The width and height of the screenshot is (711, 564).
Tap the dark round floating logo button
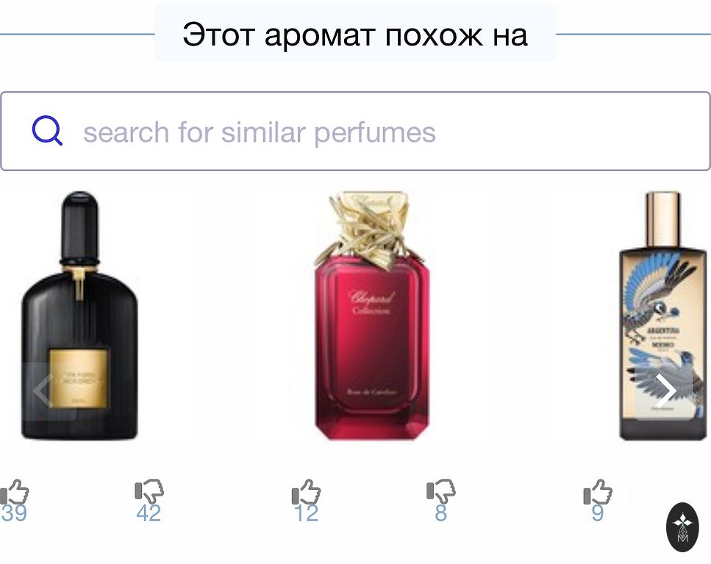(682, 527)
